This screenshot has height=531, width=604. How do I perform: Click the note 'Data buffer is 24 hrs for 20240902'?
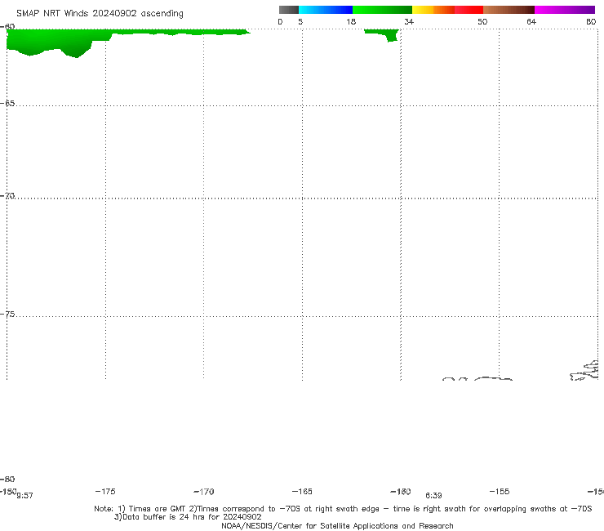coord(192,517)
